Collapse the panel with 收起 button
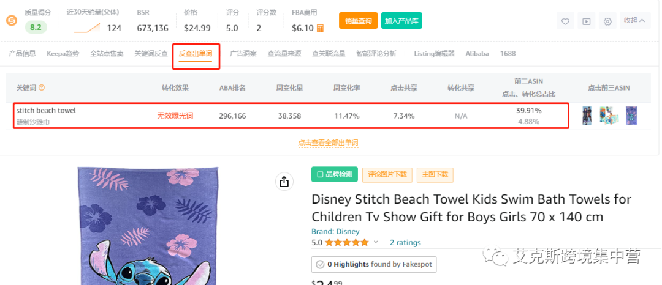The image size is (662, 285). pyautogui.click(x=635, y=20)
